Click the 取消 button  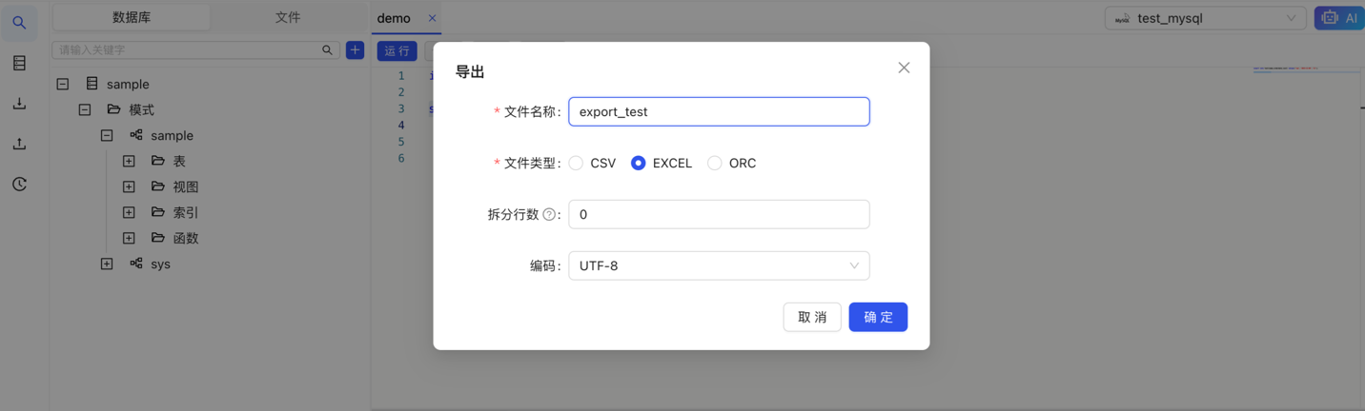pyautogui.click(x=812, y=317)
